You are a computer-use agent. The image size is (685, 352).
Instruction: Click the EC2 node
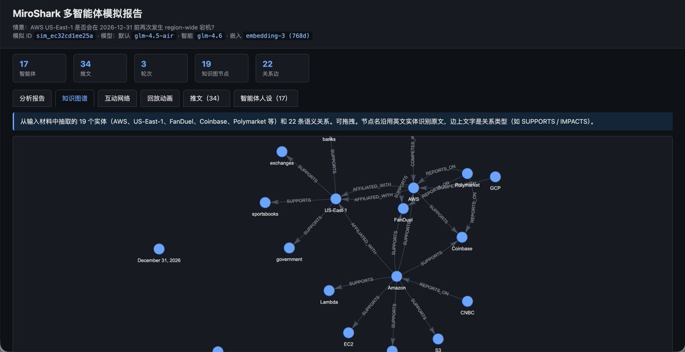[348, 333]
